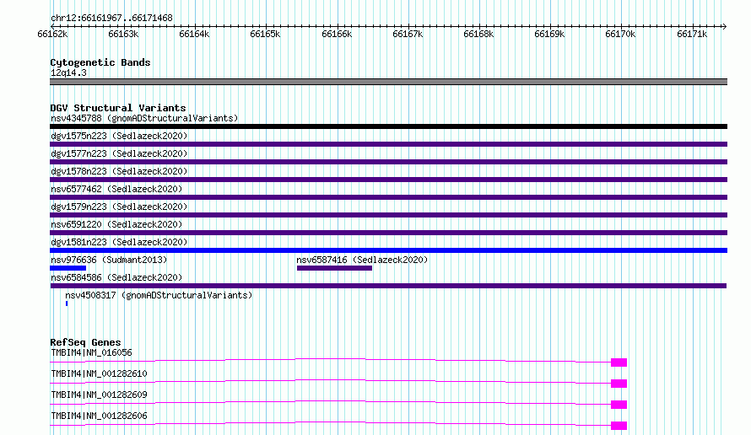Open nsv6587416 (Sedlazeck2020) variant label

pos(362,260)
